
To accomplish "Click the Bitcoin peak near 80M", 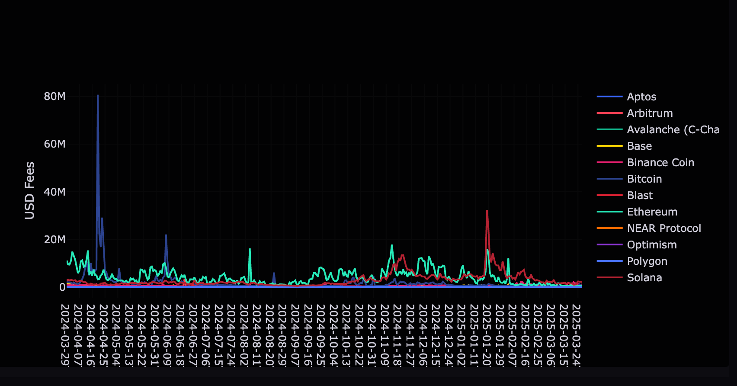I will 98,96.
